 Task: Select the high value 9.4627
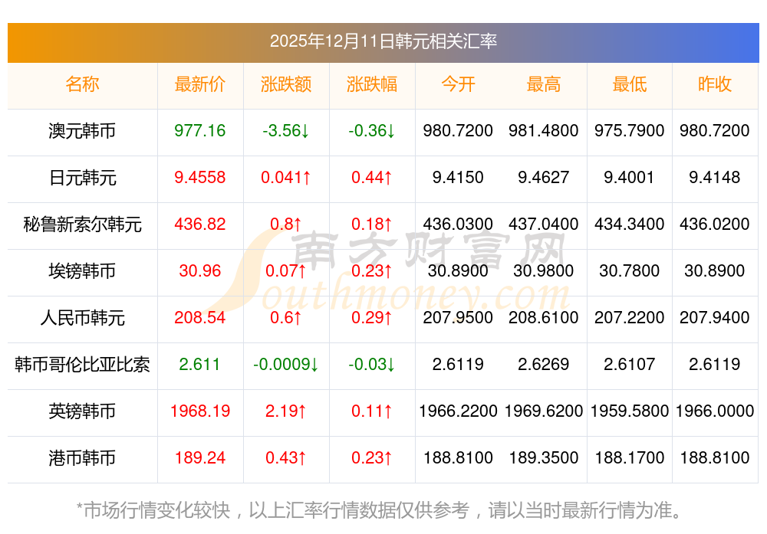click(544, 177)
